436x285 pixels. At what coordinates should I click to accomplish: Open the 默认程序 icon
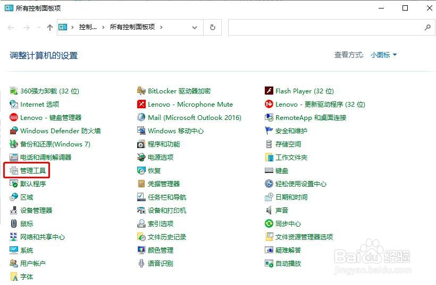[14, 184]
